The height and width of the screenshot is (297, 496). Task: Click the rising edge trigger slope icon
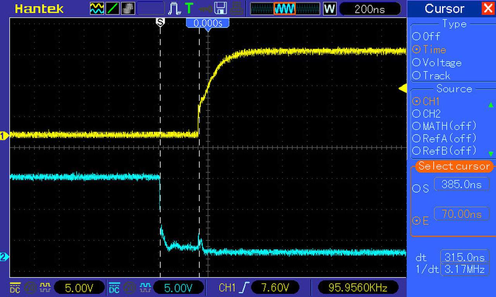[244, 287]
